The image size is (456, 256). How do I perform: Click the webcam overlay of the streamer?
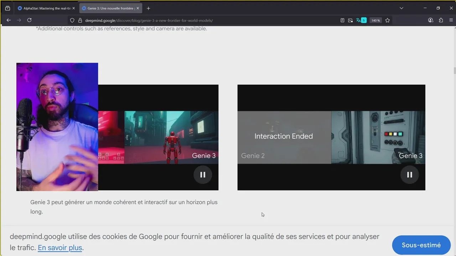click(57, 127)
